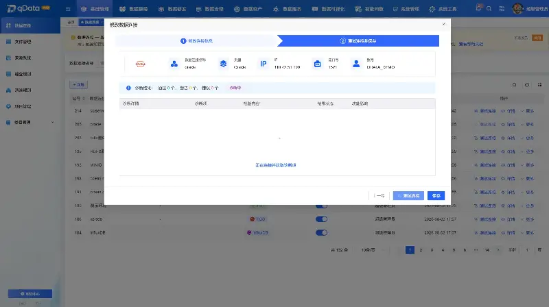The width and height of the screenshot is (549, 307).
Task: Select step 1 modify connection info tab
Action: (x=196, y=41)
